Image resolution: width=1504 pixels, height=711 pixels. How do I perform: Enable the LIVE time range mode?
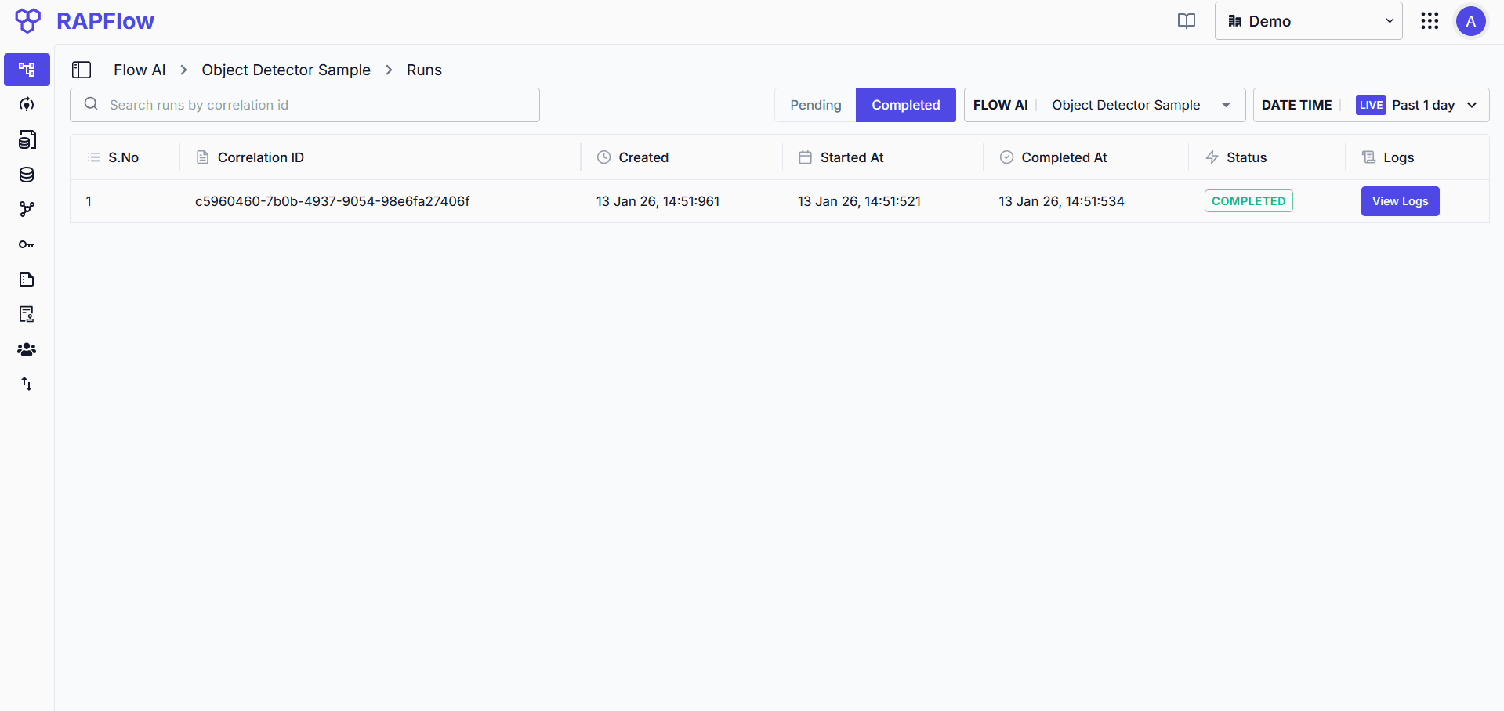pyautogui.click(x=1371, y=104)
